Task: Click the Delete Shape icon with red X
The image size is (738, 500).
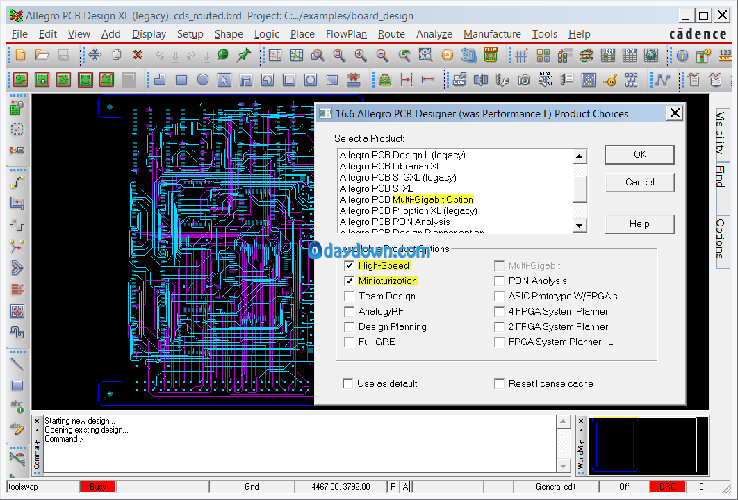Action: 354,80
